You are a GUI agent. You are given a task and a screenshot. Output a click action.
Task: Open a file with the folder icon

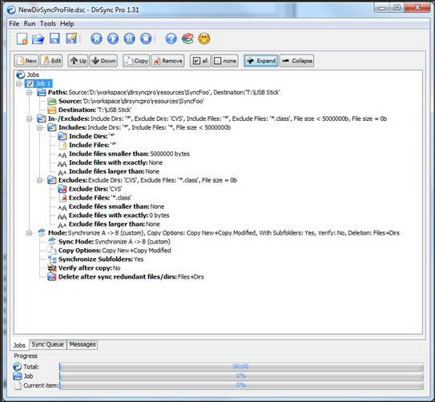pos(38,38)
